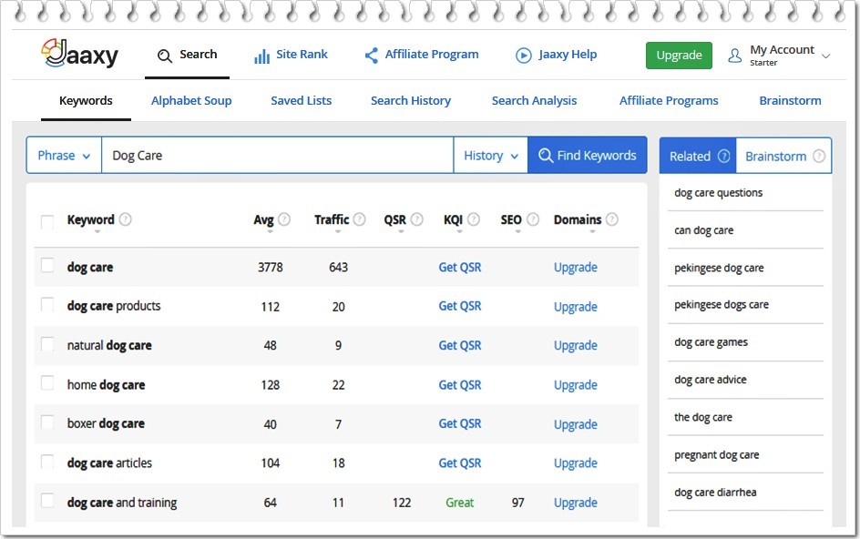This screenshot has width=860, height=539.
Task: Click Get QSR for "dog care products"
Action: click(x=460, y=306)
